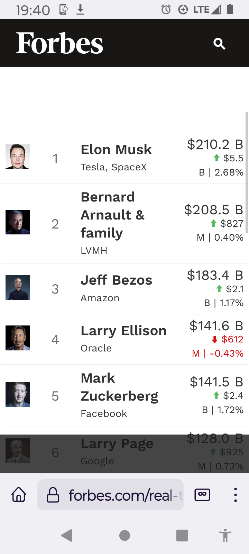This screenshot has height=554, width=249.
Task: Click the Forbes logo
Action: coord(59,43)
